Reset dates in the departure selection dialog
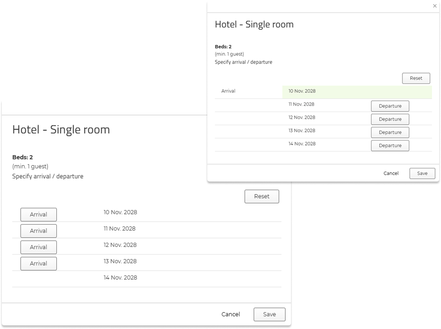 416,78
